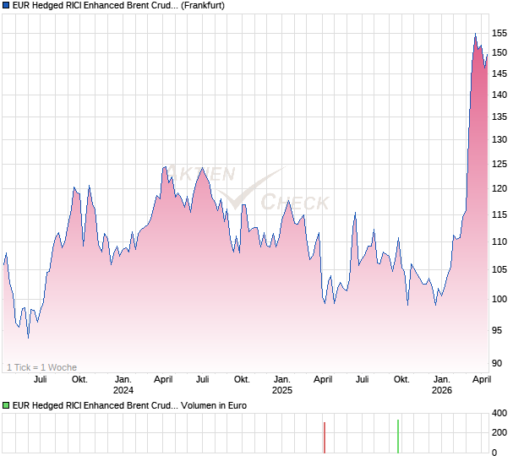This screenshot has height=461, width=524.
Task: Click the 110 price axis label
Action: pyautogui.click(x=499, y=241)
